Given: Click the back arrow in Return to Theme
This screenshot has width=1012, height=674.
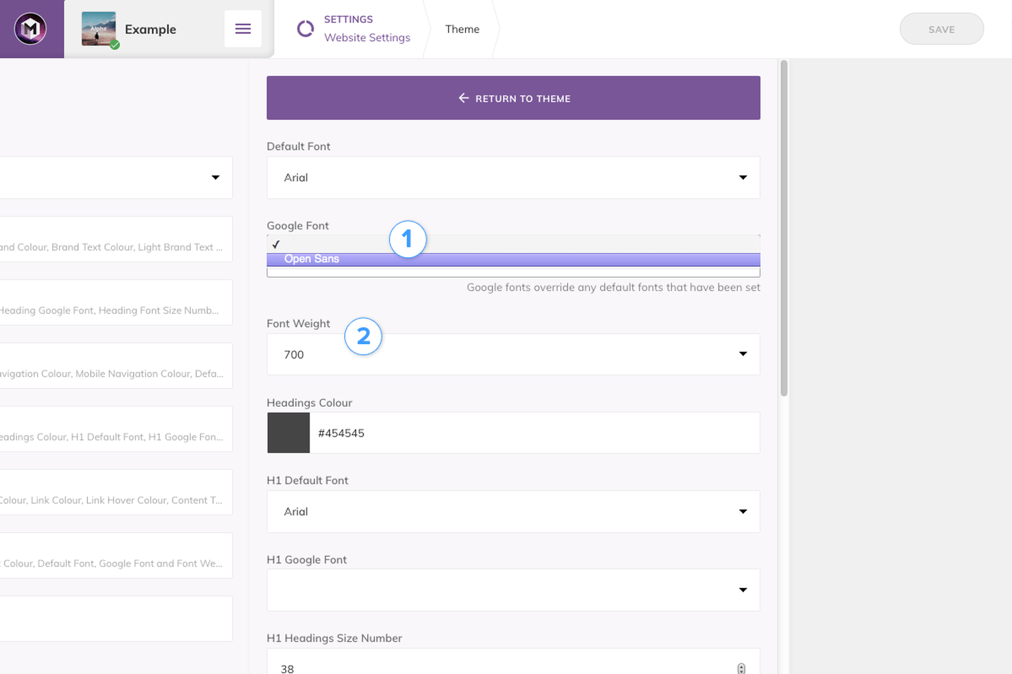Looking at the screenshot, I should tap(463, 98).
